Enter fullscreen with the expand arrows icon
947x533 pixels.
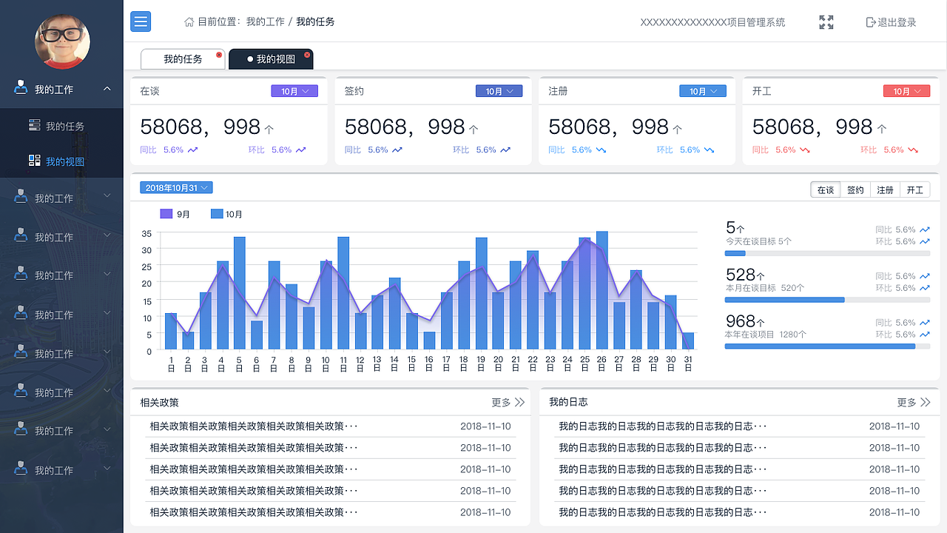(826, 22)
